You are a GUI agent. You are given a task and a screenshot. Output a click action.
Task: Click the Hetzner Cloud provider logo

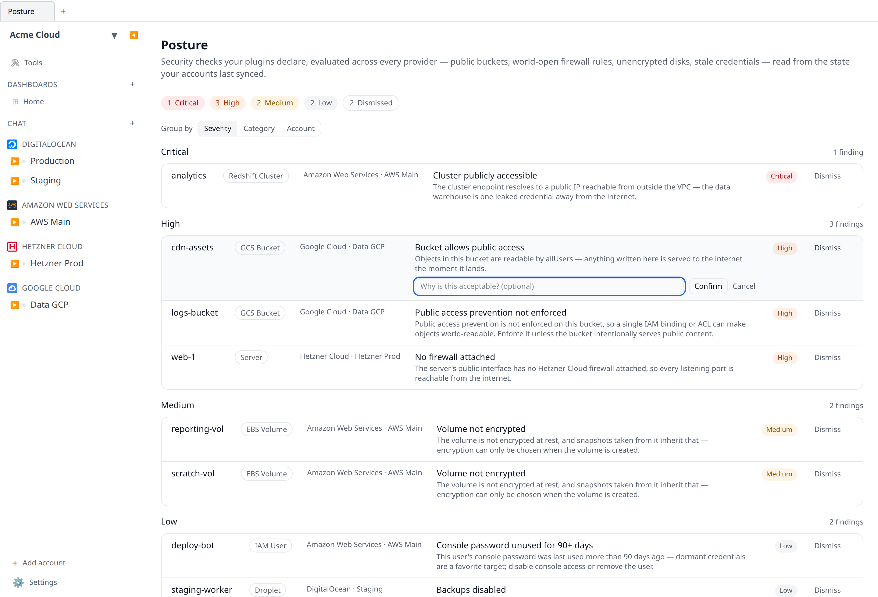12,246
